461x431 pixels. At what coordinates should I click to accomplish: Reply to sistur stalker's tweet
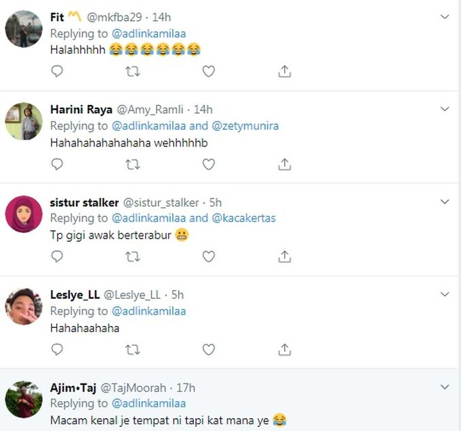(58, 256)
